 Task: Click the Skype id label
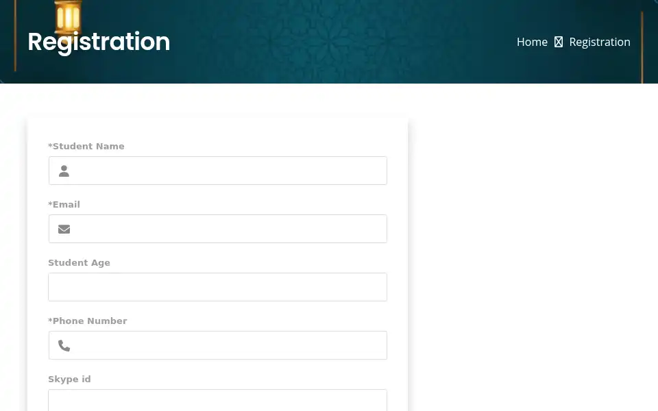(69, 379)
